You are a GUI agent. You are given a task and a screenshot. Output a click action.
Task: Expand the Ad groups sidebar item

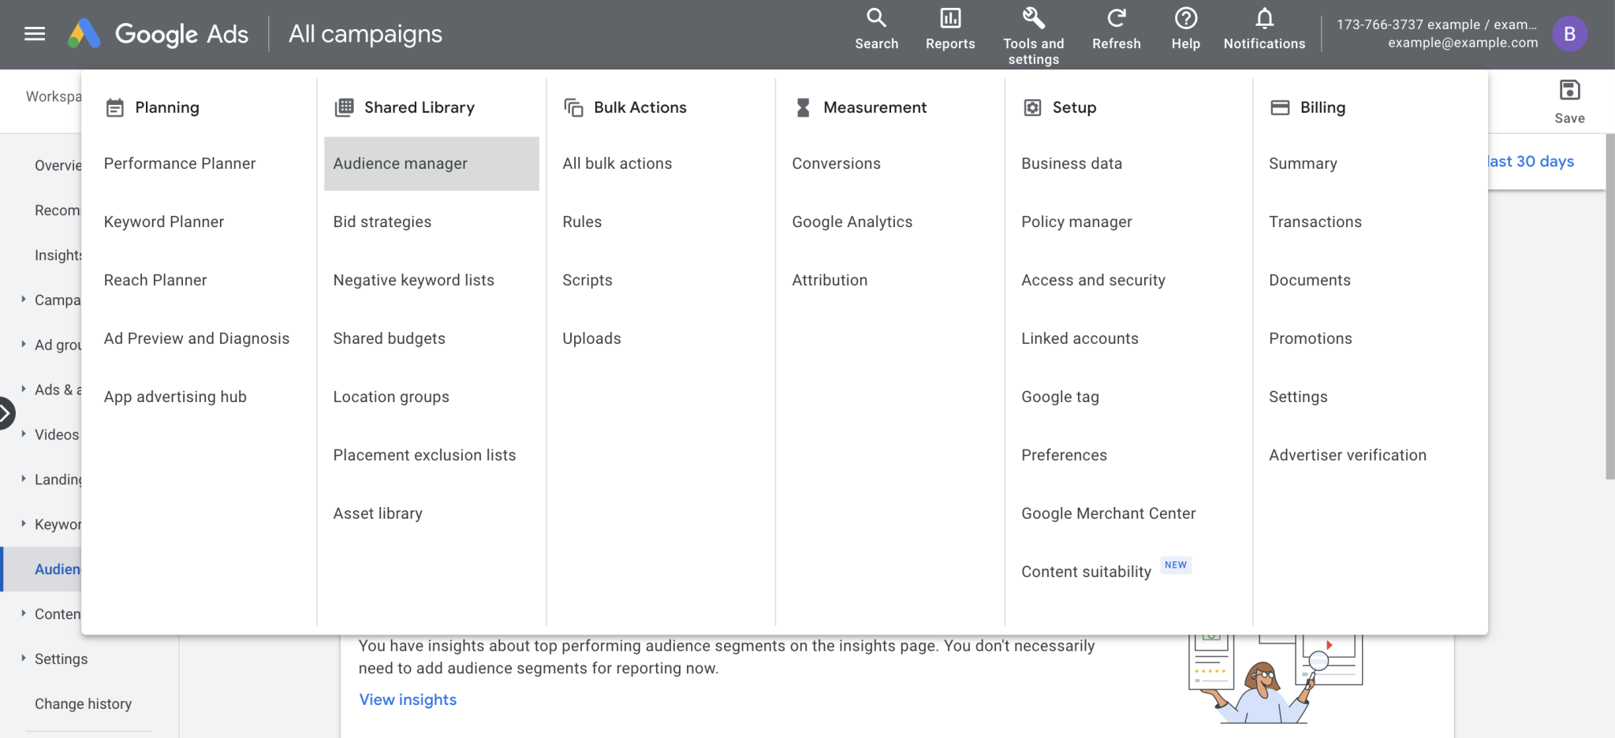point(24,345)
